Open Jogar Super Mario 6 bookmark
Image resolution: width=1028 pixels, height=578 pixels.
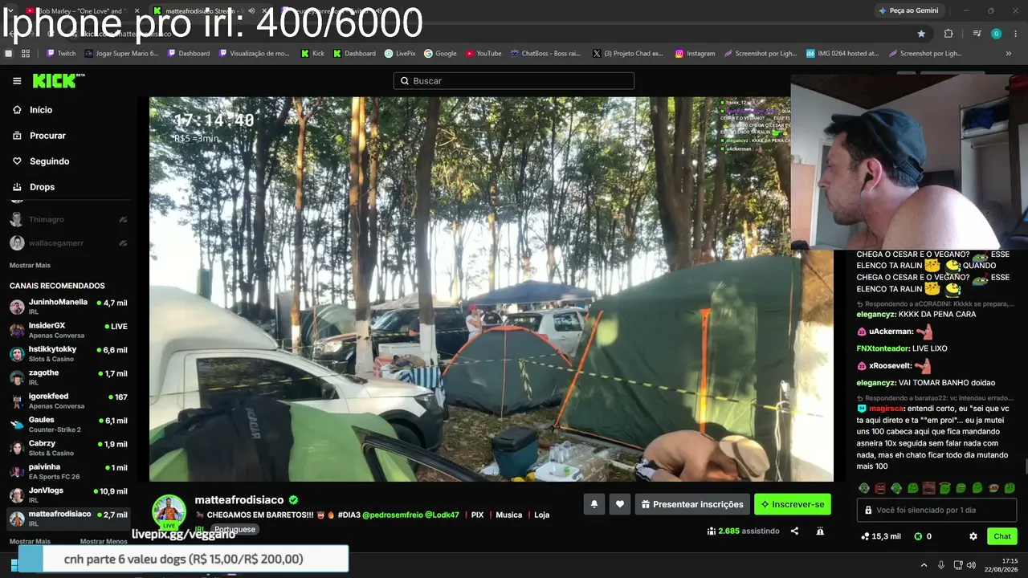click(x=121, y=54)
